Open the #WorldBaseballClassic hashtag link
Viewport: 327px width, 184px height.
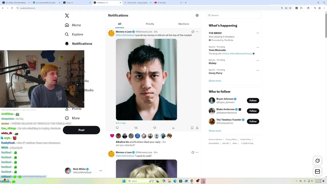(x=241, y=54)
